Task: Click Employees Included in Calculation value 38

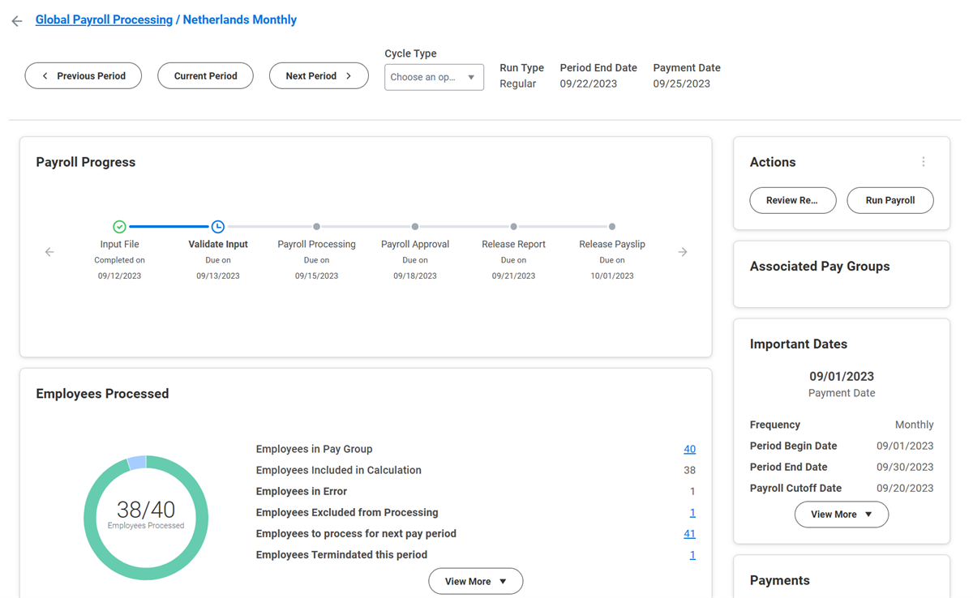Action: pyautogui.click(x=689, y=470)
